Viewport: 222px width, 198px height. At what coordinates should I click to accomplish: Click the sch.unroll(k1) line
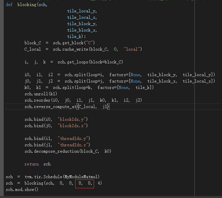pos(41,94)
